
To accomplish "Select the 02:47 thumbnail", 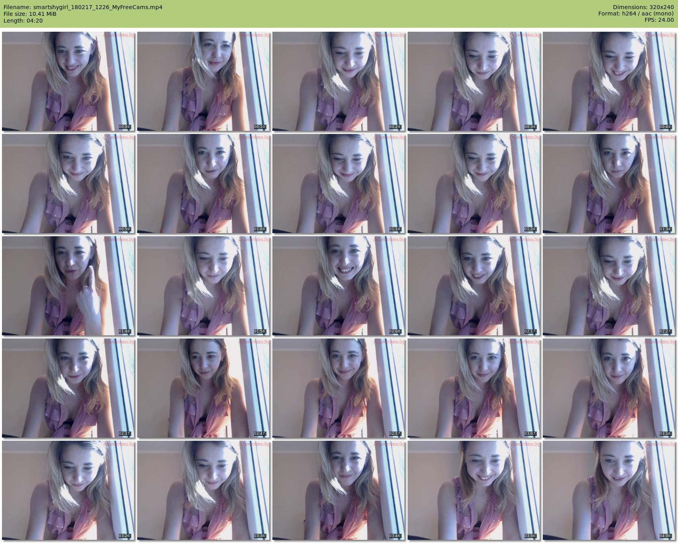I will 203,388.
